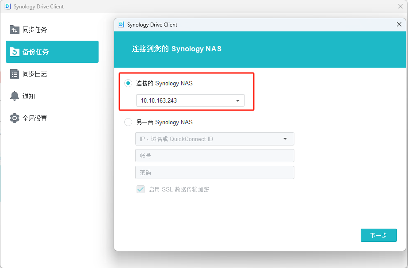Open the 全局设置 global settings section
The image size is (408, 268).
(x=52, y=118)
